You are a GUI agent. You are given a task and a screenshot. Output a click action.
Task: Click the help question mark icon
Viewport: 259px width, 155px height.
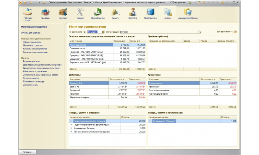(235, 32)
